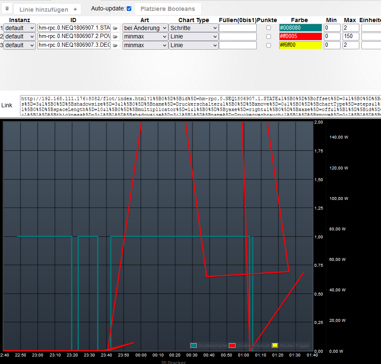Viewport: 381px width, 364px height.
Task: Click the teal Druckerschalter legend icon
Action: click(x=194, y=345)
